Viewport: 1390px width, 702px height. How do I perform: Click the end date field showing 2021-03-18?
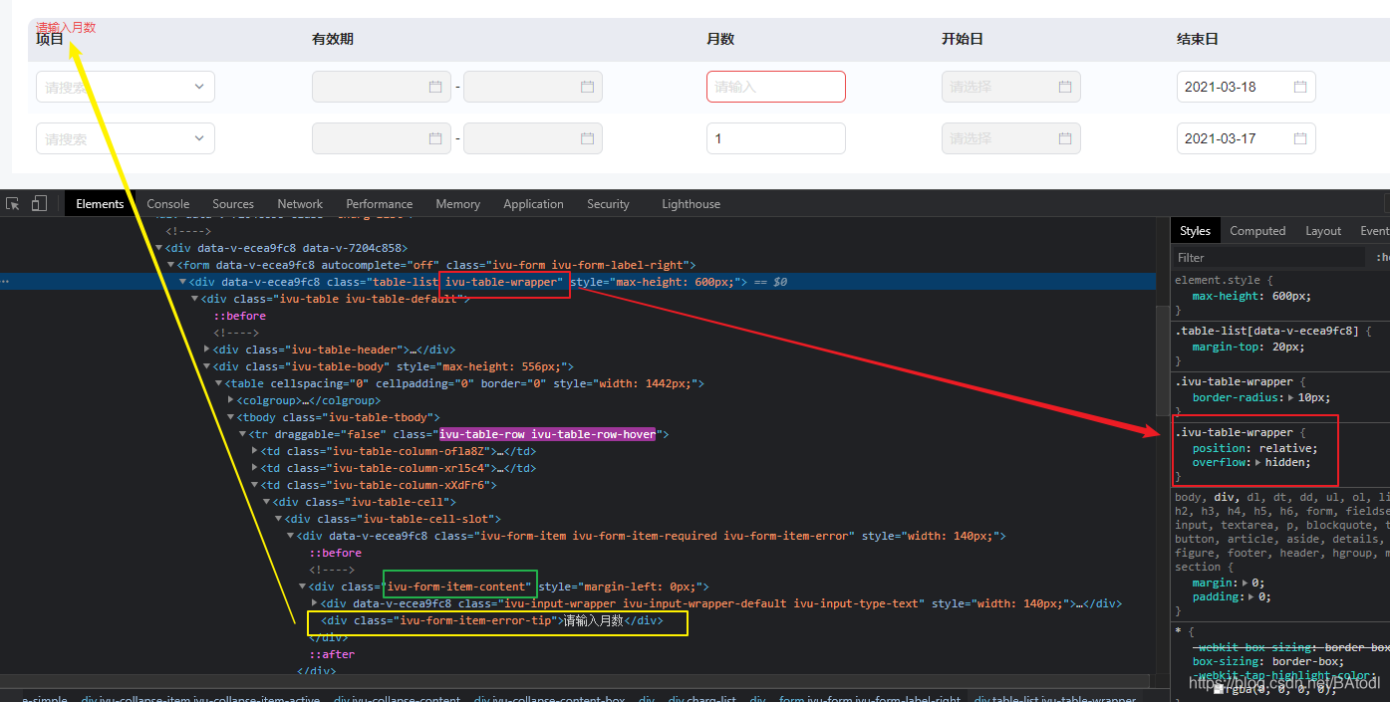1247,87
